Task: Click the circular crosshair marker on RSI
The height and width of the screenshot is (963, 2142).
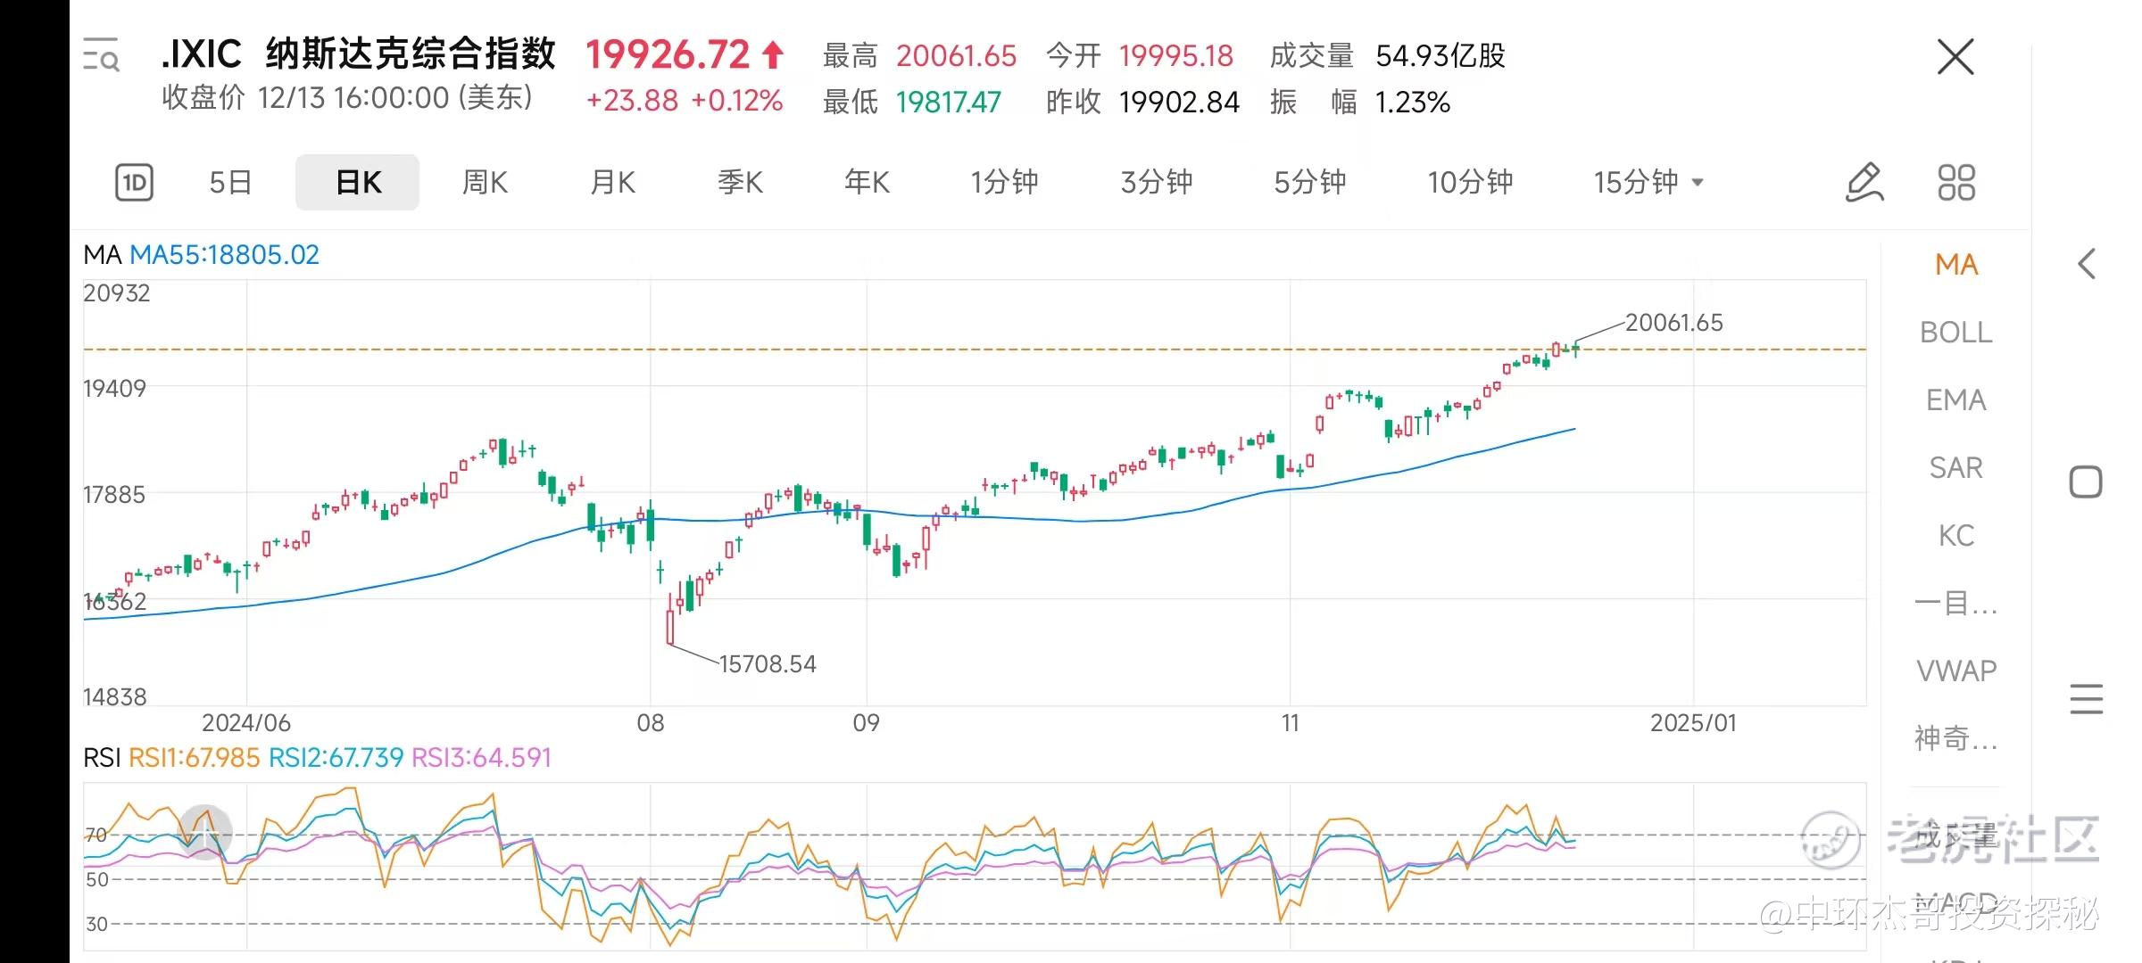Action: click(x=205, y=832)
